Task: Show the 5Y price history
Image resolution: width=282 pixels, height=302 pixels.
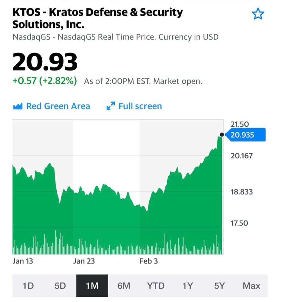Action: (x=219, y=286)
